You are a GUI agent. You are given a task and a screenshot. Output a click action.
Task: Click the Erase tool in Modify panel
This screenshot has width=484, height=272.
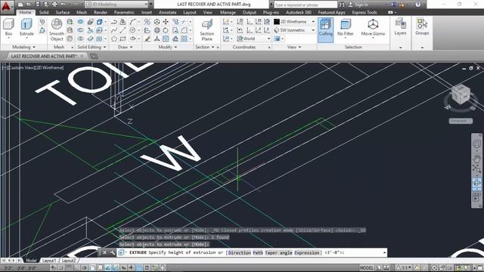[x=148, y=39]
